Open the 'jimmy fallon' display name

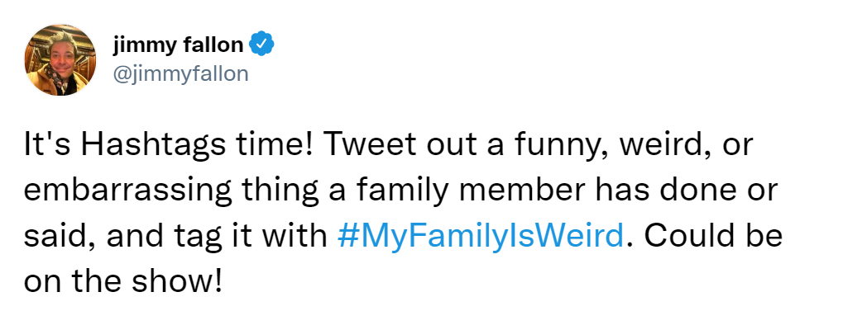178,45
